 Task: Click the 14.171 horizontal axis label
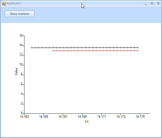[101, 117]
